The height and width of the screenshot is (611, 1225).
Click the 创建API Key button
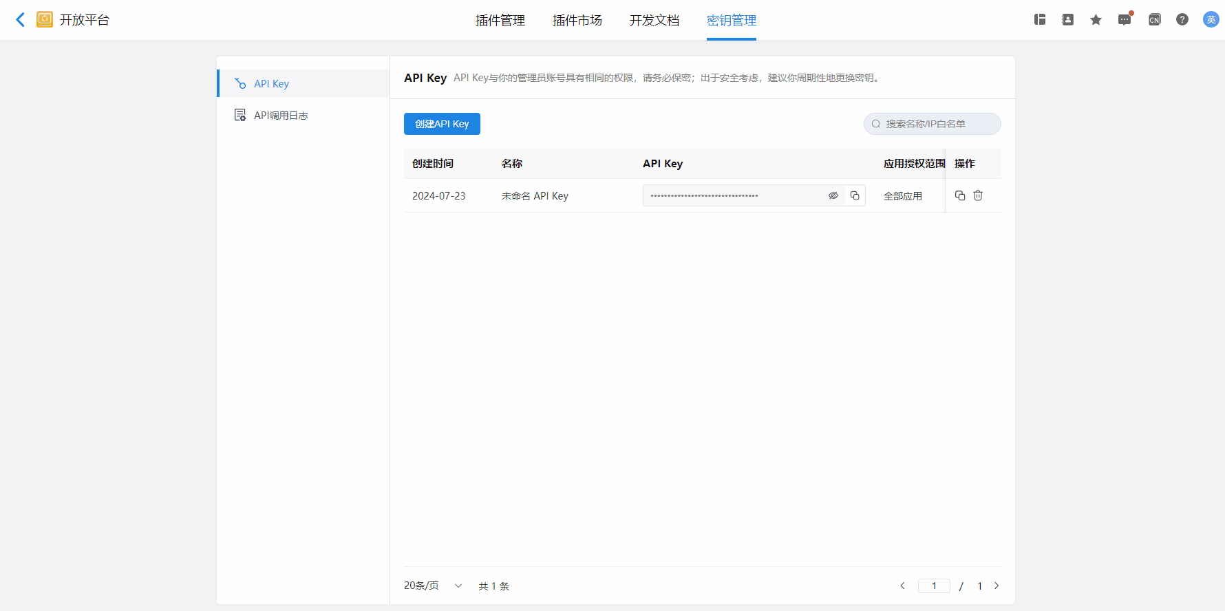[442, 124]
